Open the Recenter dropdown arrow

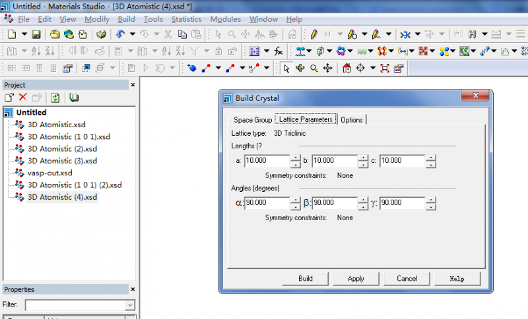pos(373,69)
